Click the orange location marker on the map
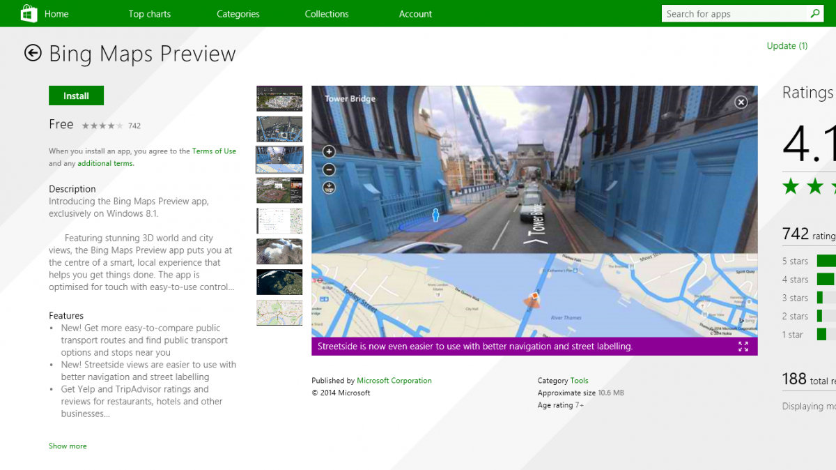Image resolution: width=836 pixels, height=470 pixels. [x=532, y=301]
